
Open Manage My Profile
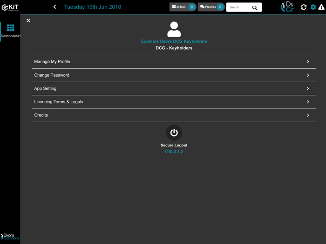[x=174, y=62]
